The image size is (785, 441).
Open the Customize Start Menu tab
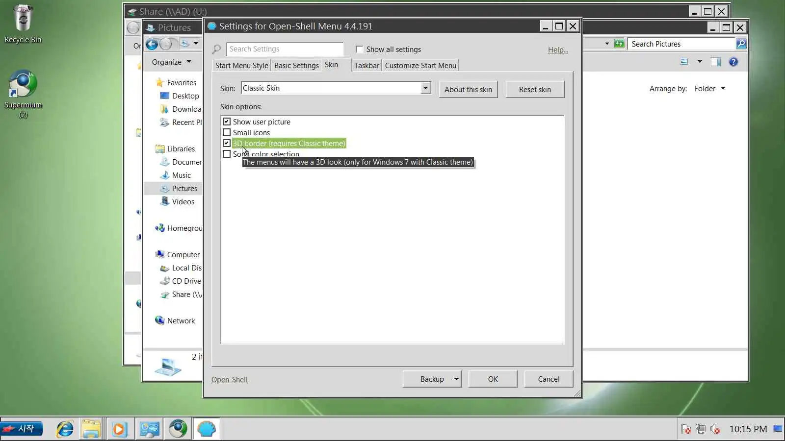click(x=420, y=66)
